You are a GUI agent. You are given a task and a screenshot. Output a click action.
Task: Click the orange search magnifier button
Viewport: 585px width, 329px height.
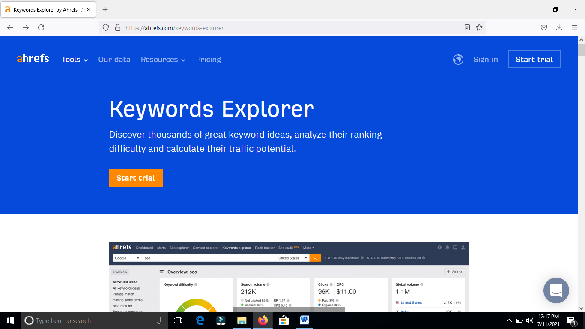pyautogui.click(x=315, y=258)
